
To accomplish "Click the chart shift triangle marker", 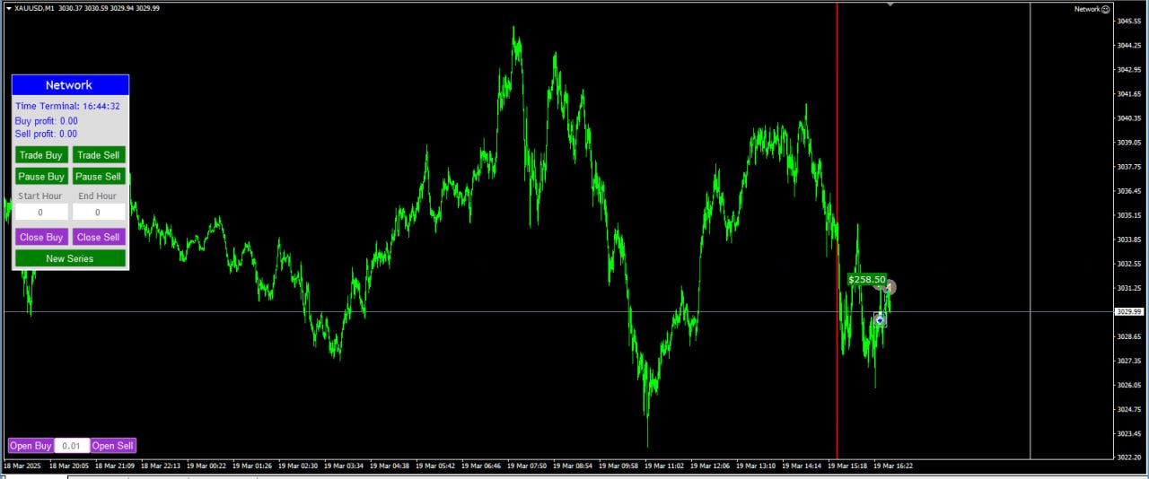I will (x=890, y=4).
